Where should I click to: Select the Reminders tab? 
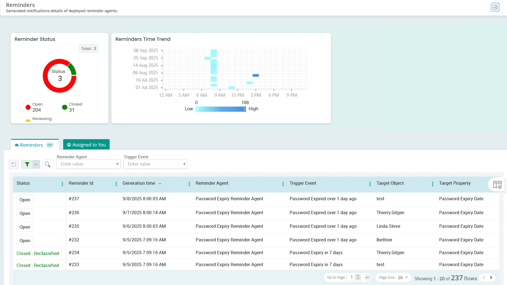tap(31, 145)
